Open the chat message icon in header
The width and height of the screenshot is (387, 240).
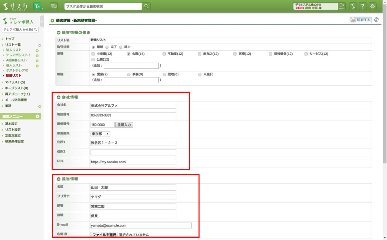(x=53, y=6)
